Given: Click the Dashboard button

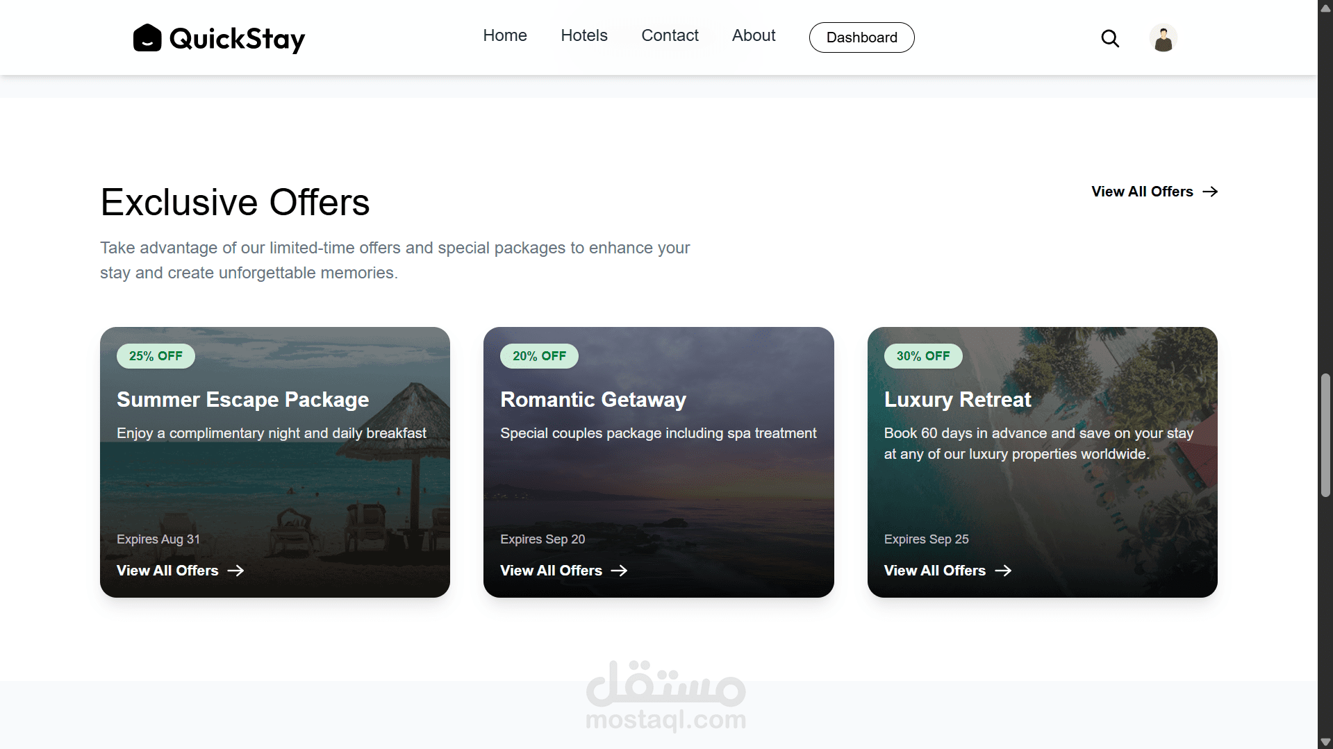Looking at the screenshot, I should [861, 37].
